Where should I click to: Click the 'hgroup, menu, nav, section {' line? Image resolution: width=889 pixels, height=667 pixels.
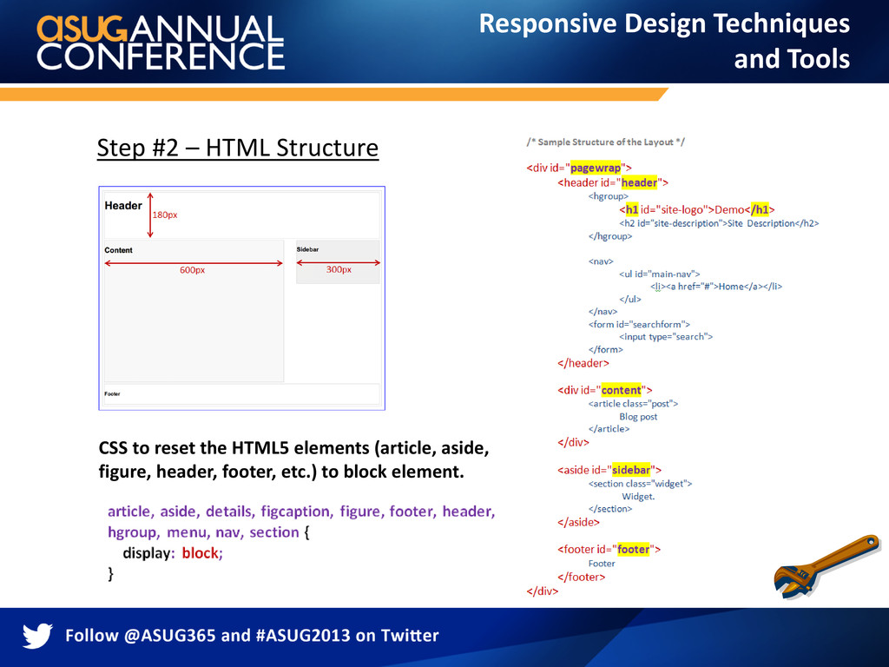(208, 532)
